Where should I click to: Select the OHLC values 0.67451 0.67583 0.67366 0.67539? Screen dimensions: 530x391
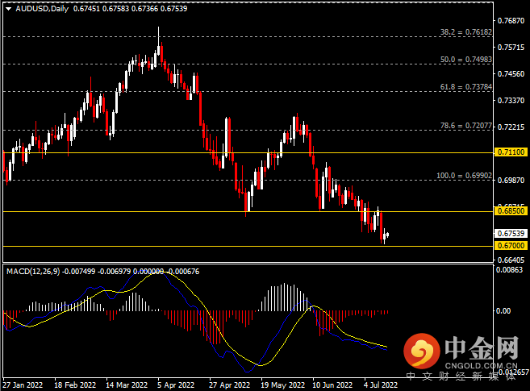(130, 9)
